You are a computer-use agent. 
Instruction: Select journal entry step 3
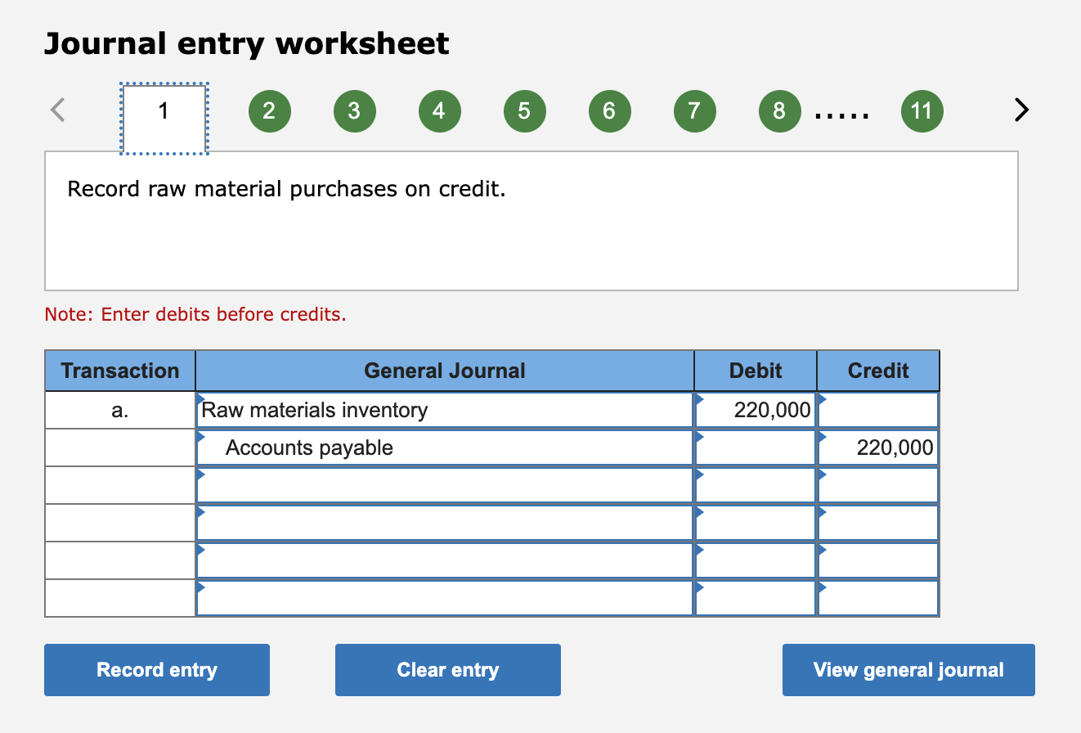coord(354,110)
